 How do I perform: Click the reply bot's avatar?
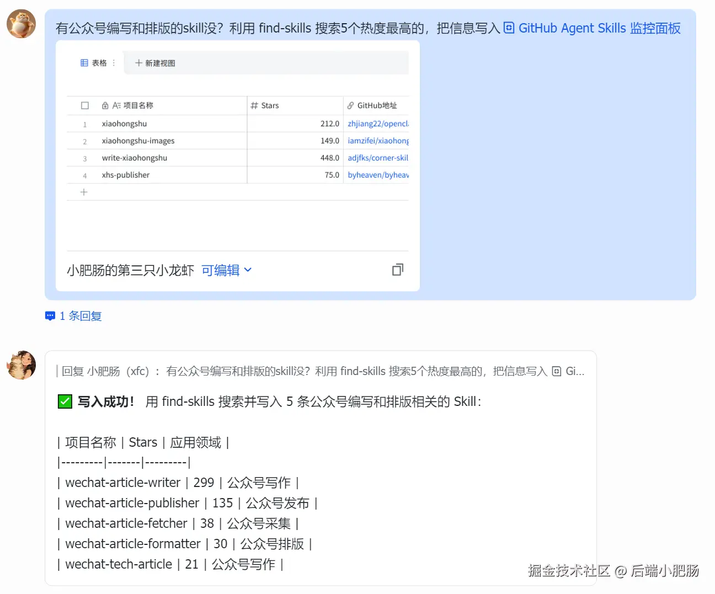tap(21, 365)
